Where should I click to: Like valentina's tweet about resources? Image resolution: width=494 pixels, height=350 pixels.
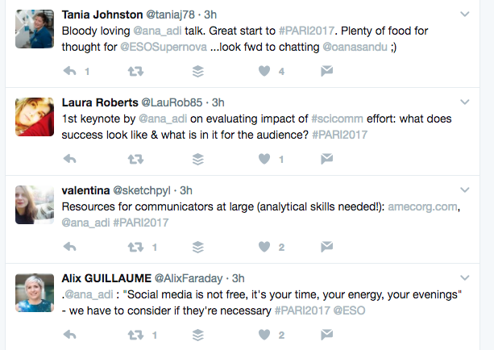coord(263,247)
